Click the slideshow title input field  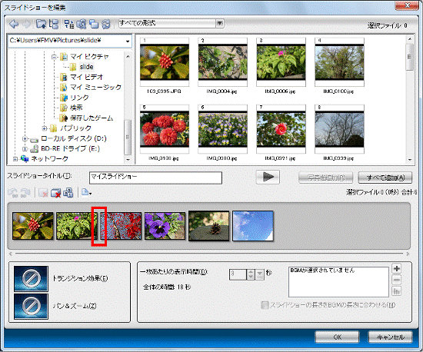coord(155,178)
